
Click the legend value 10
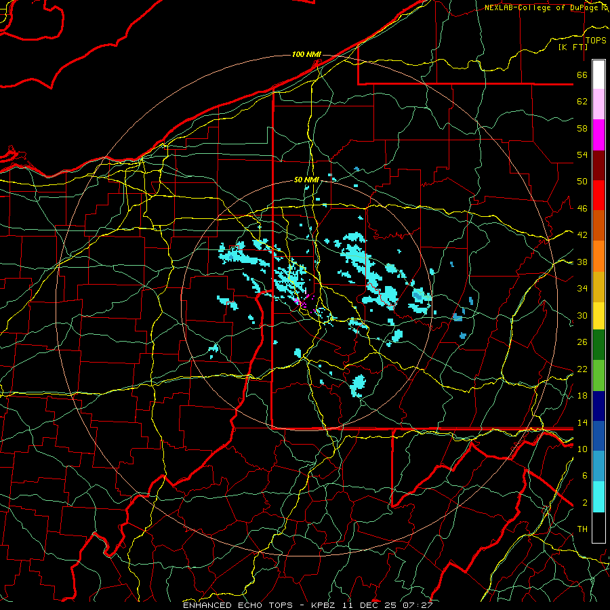tap(582, 449)
